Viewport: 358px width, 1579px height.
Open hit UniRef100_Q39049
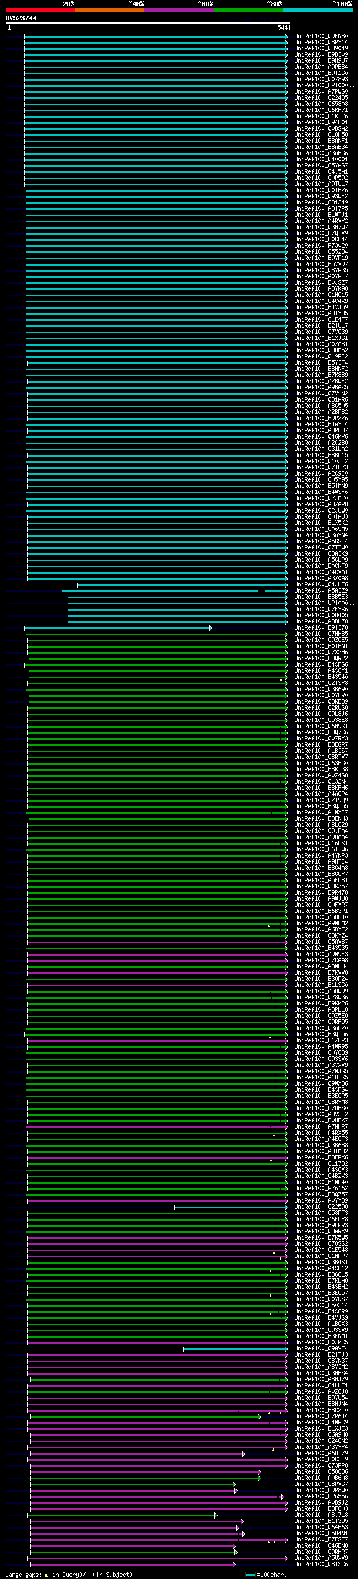pyautogui.click(x=321, y=48)
